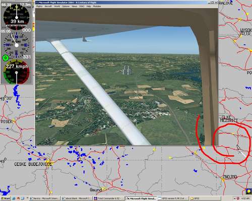Viewport: 252px width, 201px height.
Task: Click the CESKE BUDEJOVICE city marker
Action: coord(49,162)
